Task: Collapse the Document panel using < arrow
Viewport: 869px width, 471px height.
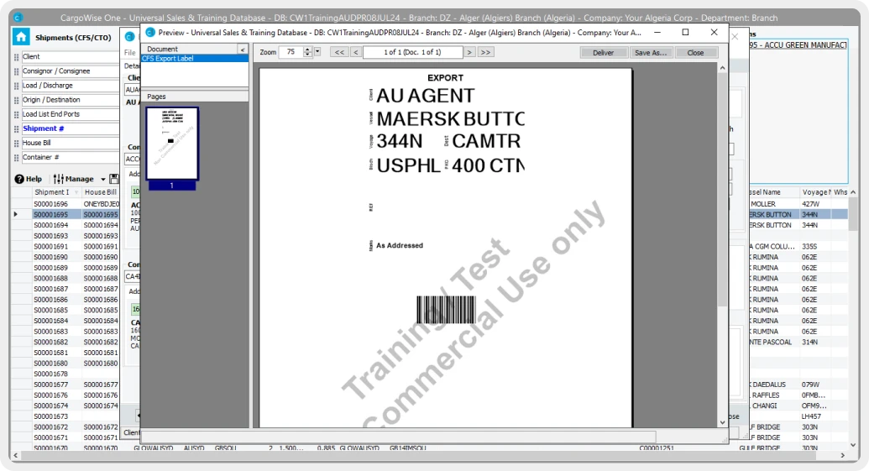Action: pyautogui.click(x=243, y=50)
